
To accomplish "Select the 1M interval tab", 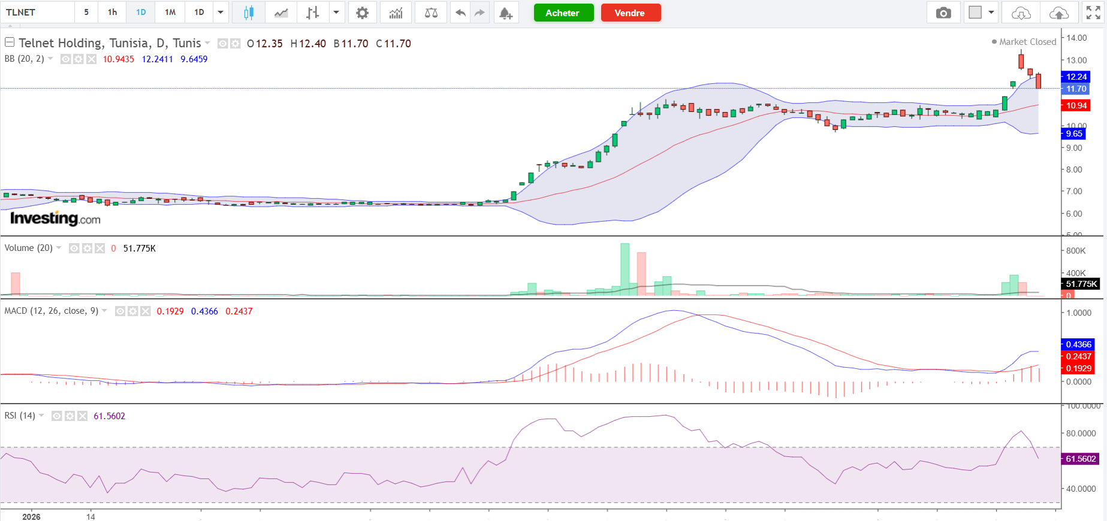I will click(x=170, y=13).
